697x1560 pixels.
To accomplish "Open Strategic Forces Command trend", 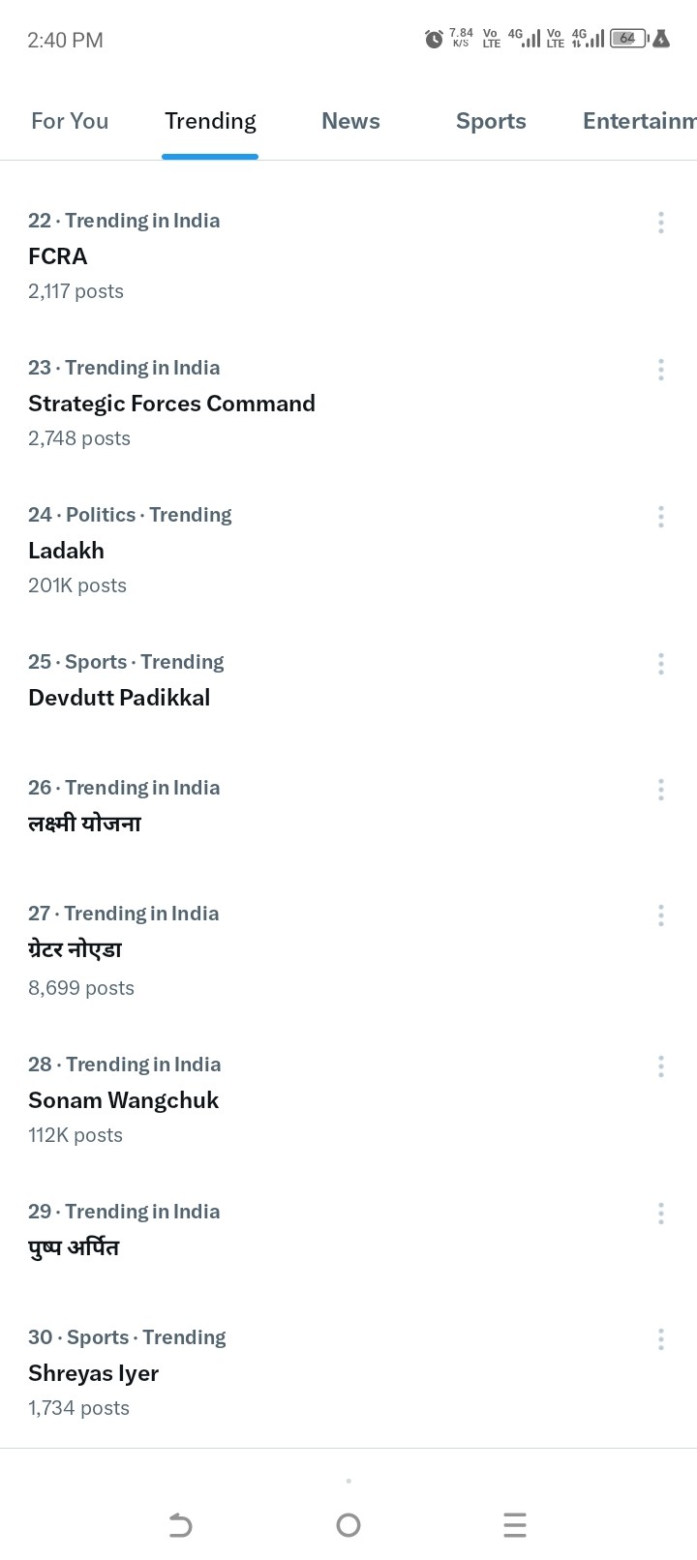I will (x=171, y=404).
